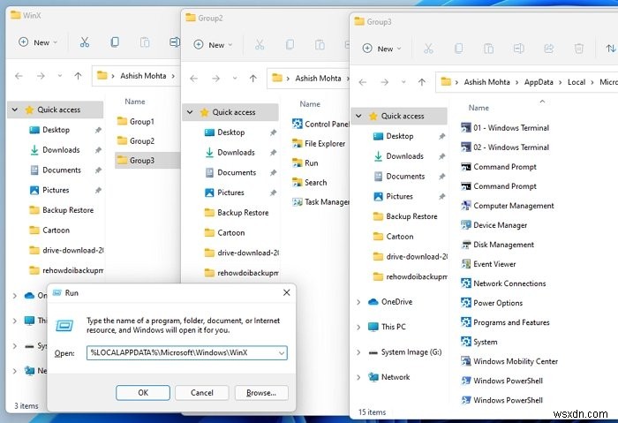Click the Rename icon in Group3 window toolbar
618x423 pixels.
519,49
